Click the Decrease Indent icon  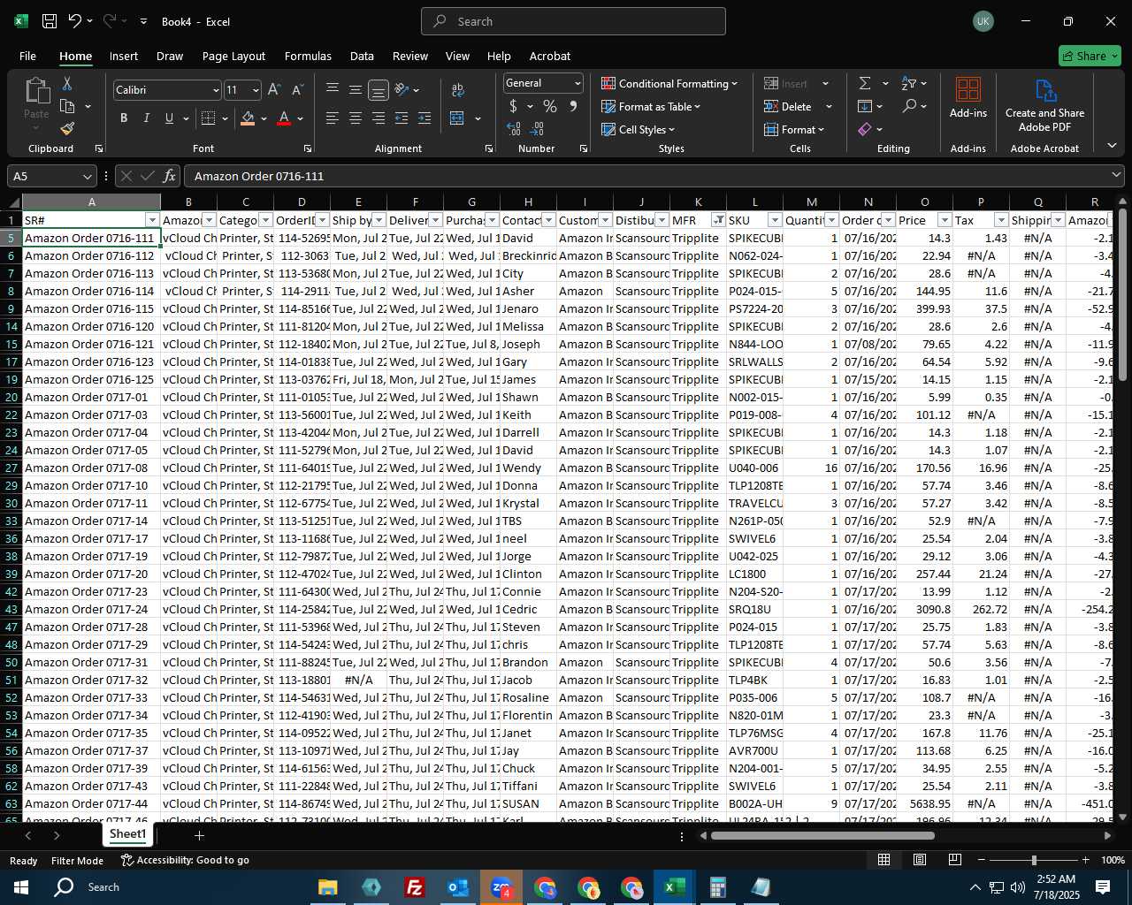[x=402, y=118]
